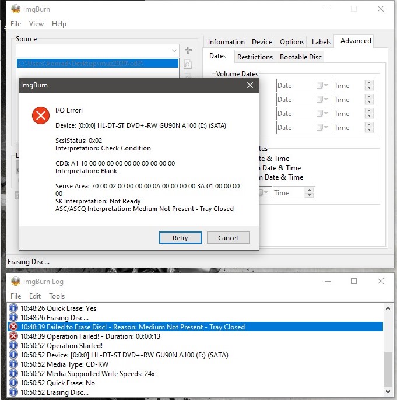Switch to the Device tab
397x400 pixels.
262,42
